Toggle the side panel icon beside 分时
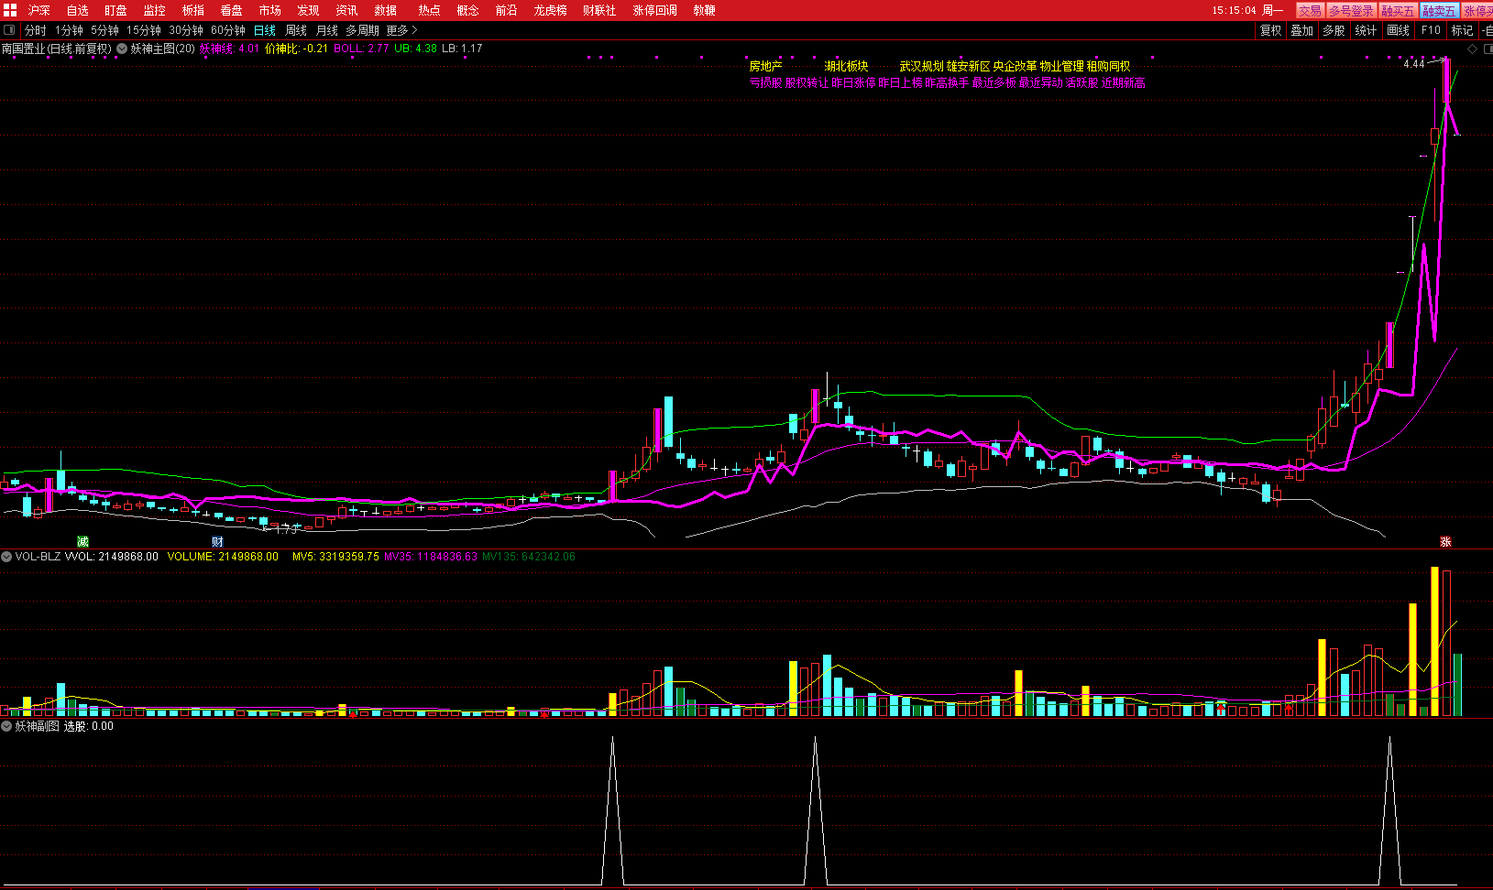The height and width of the screenshot is (890, 1493). 9,30
